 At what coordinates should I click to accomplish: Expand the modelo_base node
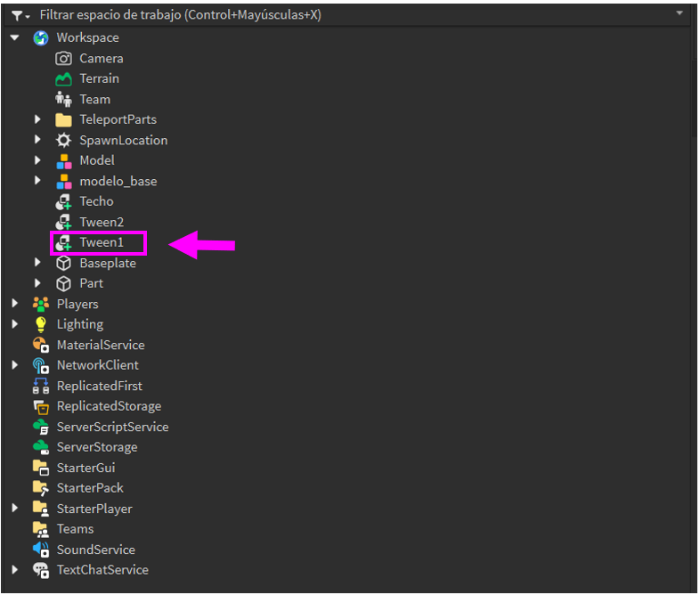[37, 180]
